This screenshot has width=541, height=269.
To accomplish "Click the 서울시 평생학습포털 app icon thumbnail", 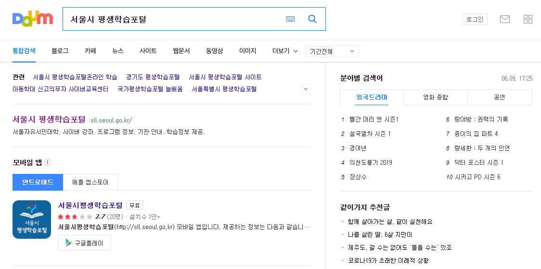I will 32,220.
